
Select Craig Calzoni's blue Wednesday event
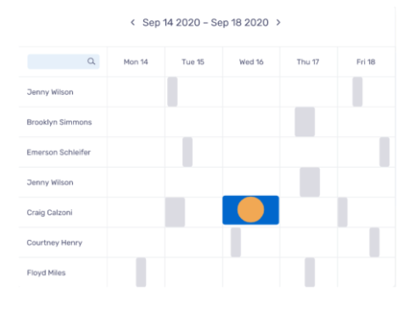point(251,210)
